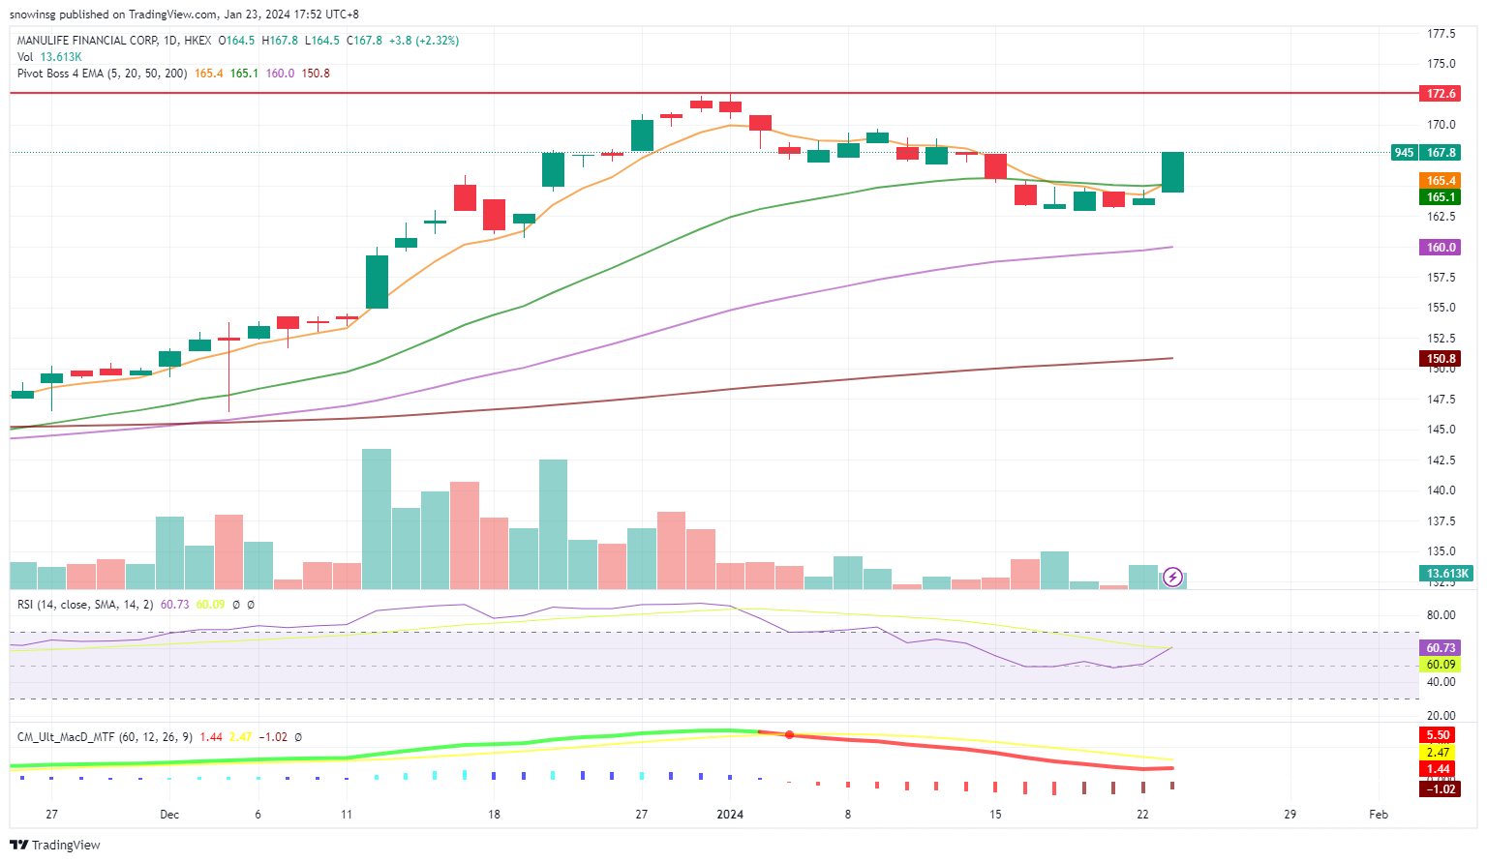Click the green 167.8 last price label
Image resolution: width=1487 pixels, height=862 pixels.
click(1441, 153)
